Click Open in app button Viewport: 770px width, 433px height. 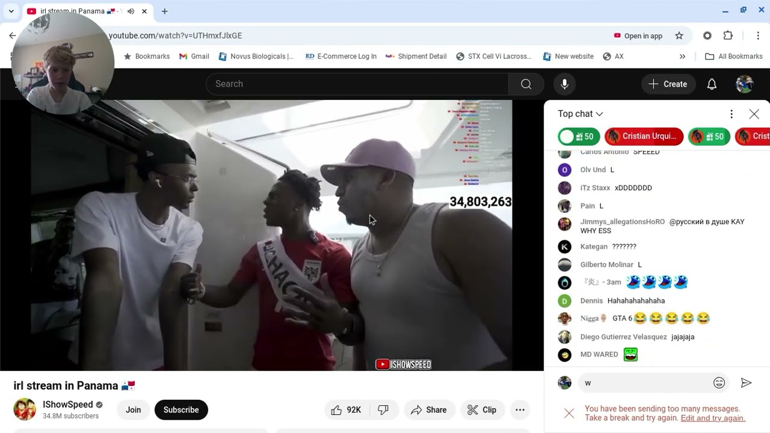638,35
